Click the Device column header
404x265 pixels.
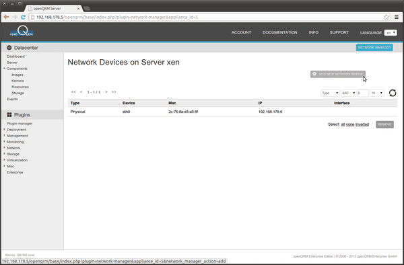click(129, 103)
